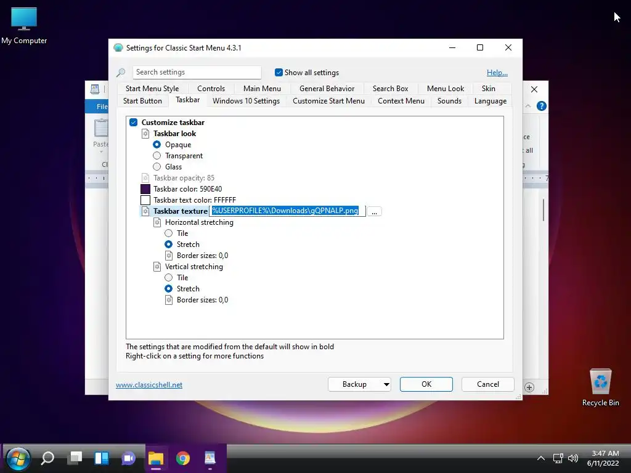This screenshot has width=631, height=473.
Task: Click the Taskbar texture setting icon
Action: [145, 211]
